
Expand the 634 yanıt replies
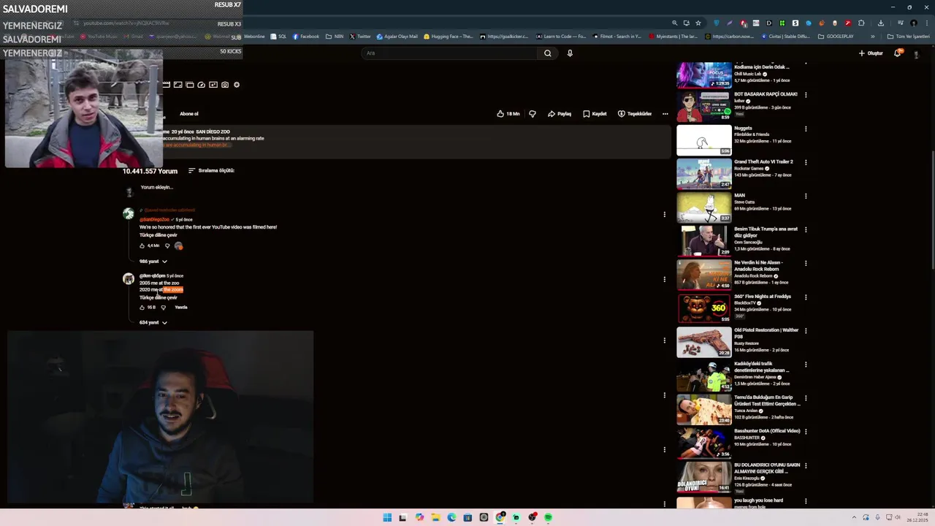pos(153,322)
